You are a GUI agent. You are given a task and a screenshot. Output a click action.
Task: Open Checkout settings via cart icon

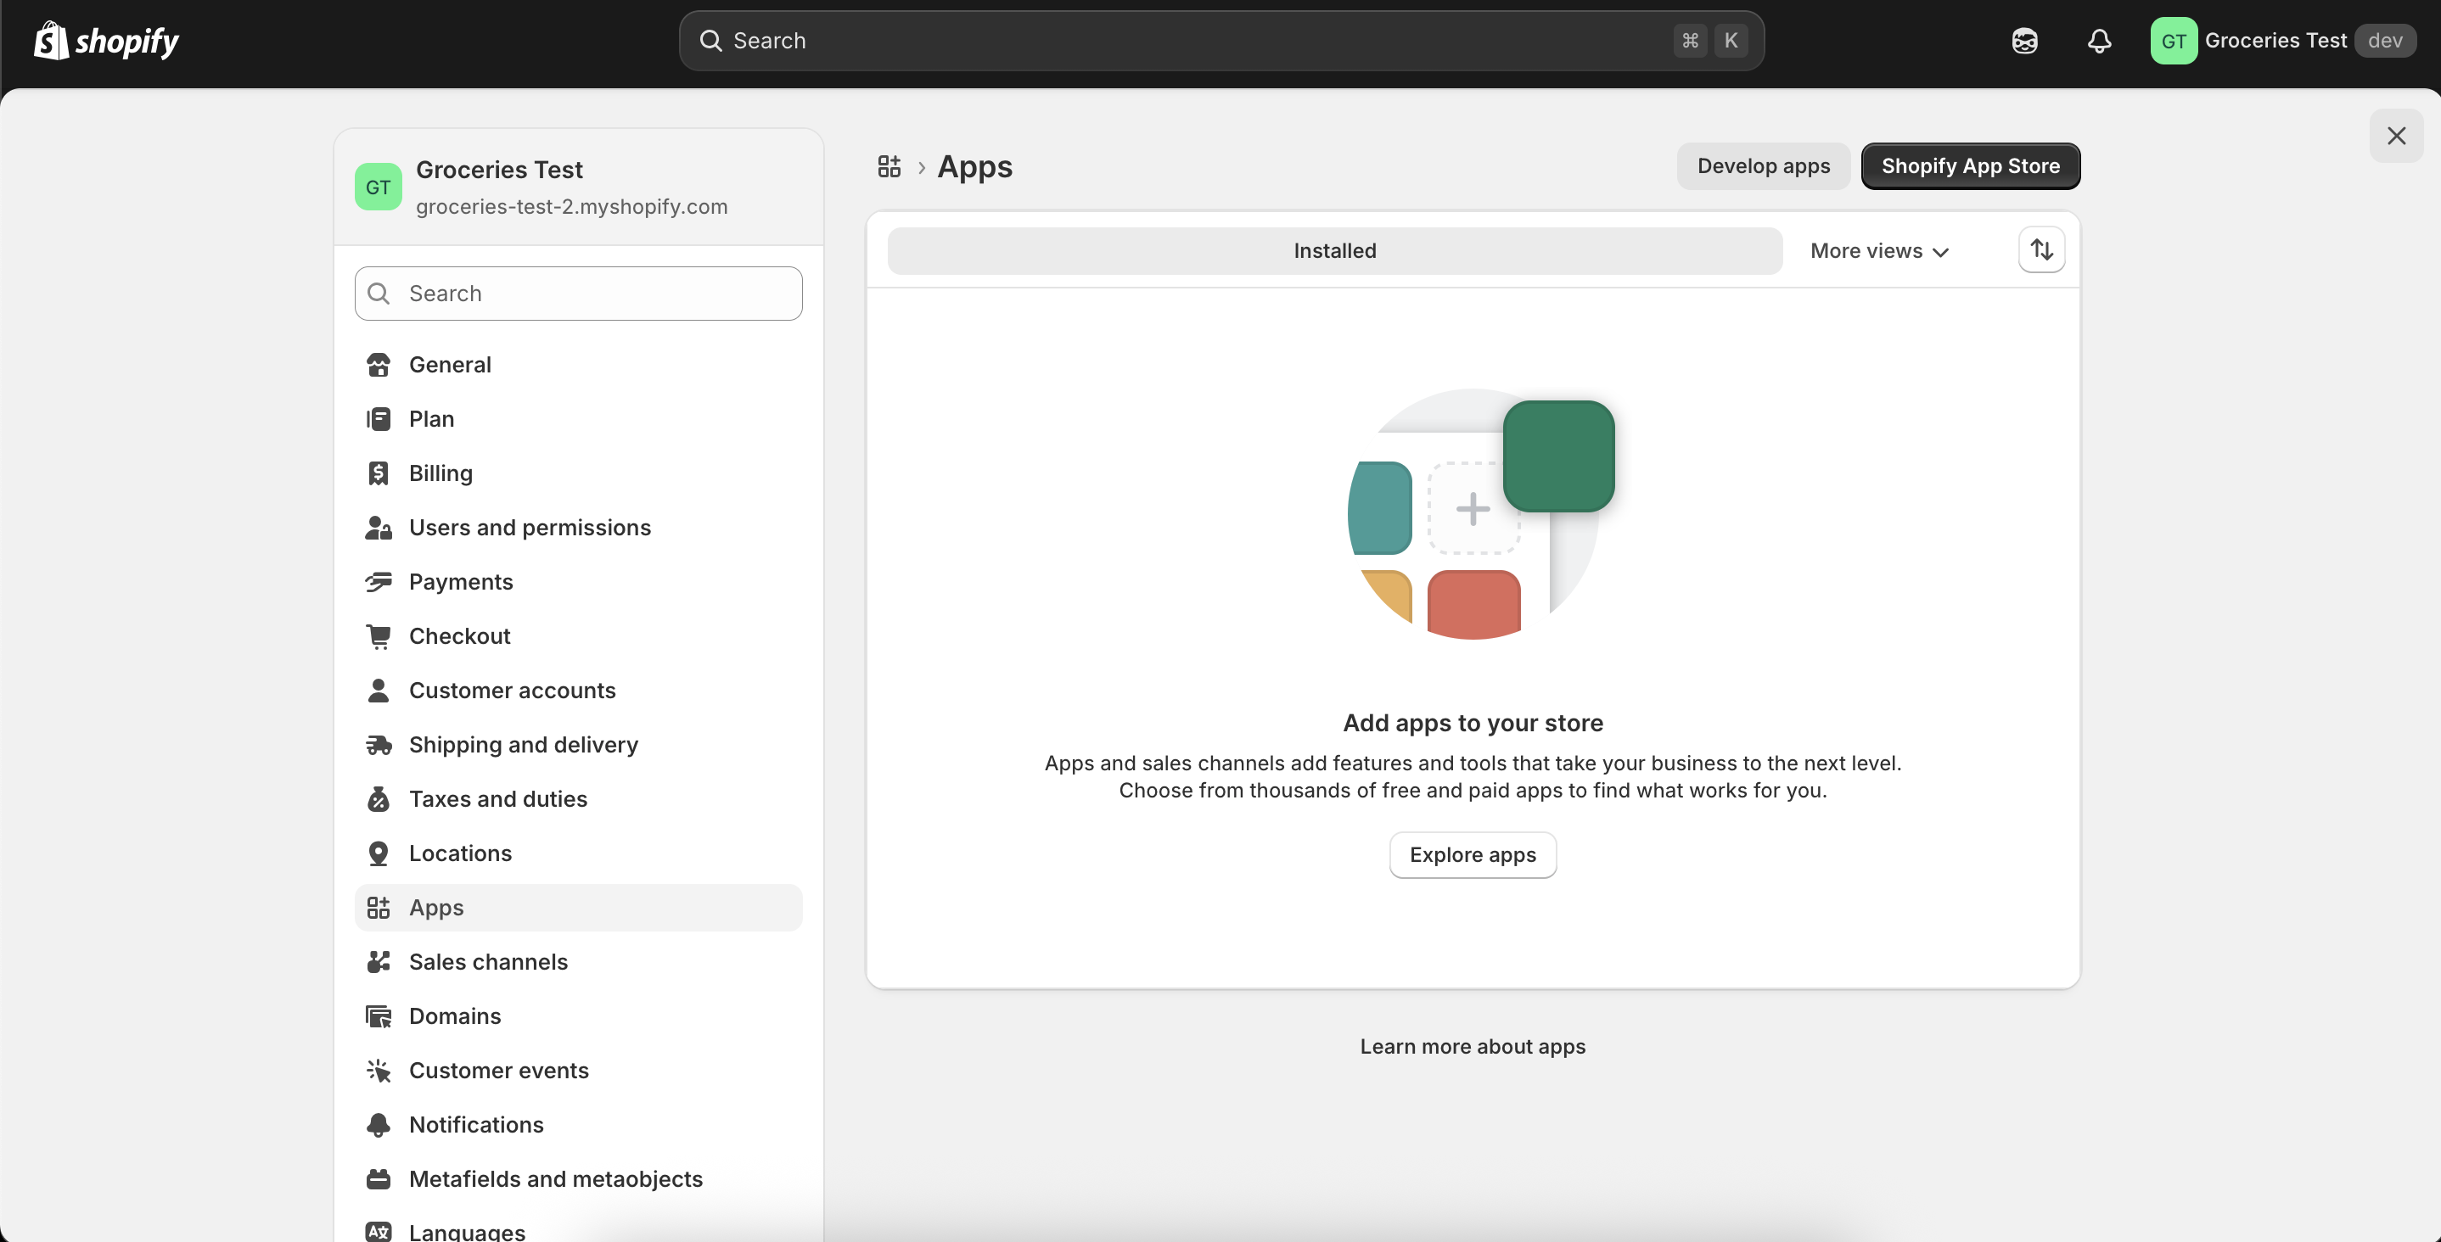coord(378,635)
